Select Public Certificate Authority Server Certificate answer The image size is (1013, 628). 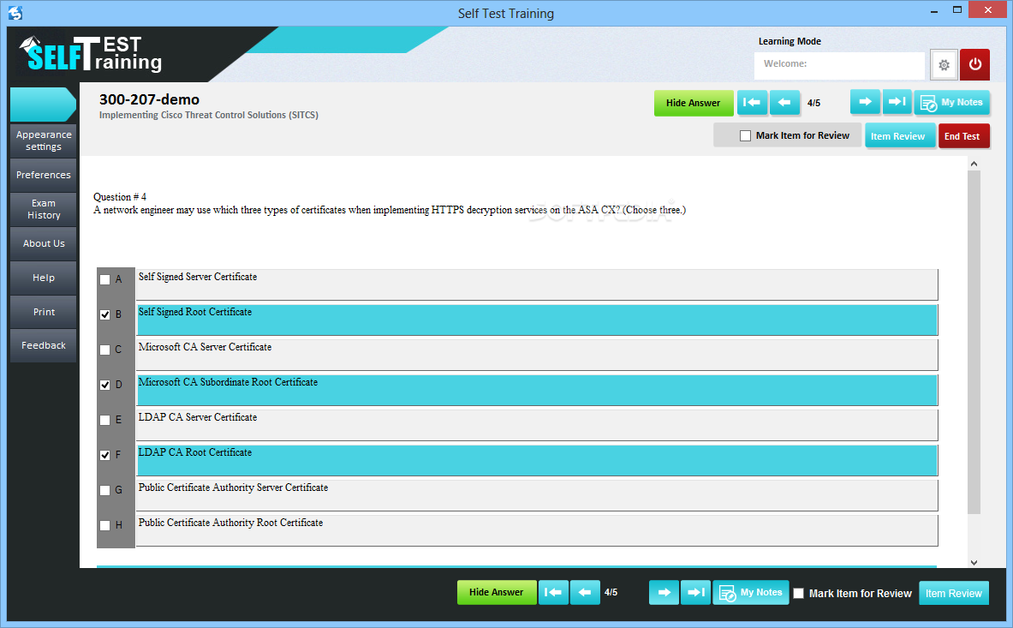point(536,495)
